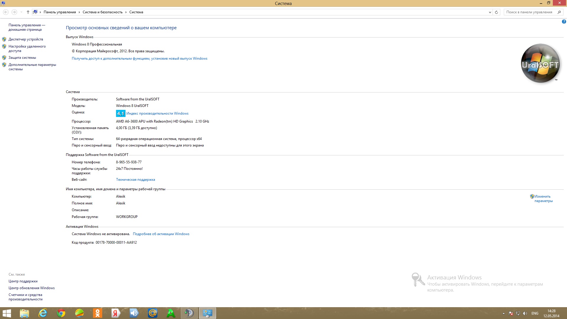This screenshot has height=319, width=567.
Task: Click the help question mark icon
Action: click(x=564, y=22)
